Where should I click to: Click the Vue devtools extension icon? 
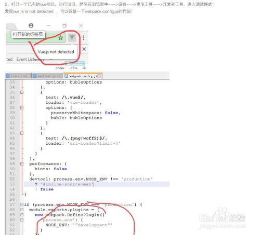72,37
